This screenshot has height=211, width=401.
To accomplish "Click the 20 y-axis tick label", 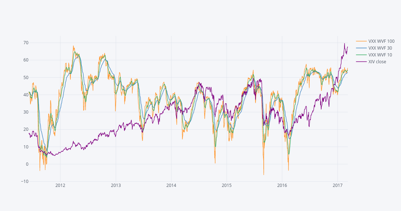I will [x=26, y=129].
